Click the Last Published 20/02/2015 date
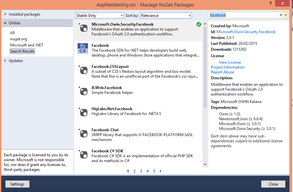The height and width of the screenshot is (192, 293). [x=248, y=44]
